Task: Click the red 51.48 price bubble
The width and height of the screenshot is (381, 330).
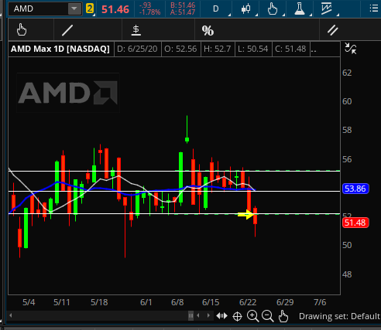Action: pos(355,223)
